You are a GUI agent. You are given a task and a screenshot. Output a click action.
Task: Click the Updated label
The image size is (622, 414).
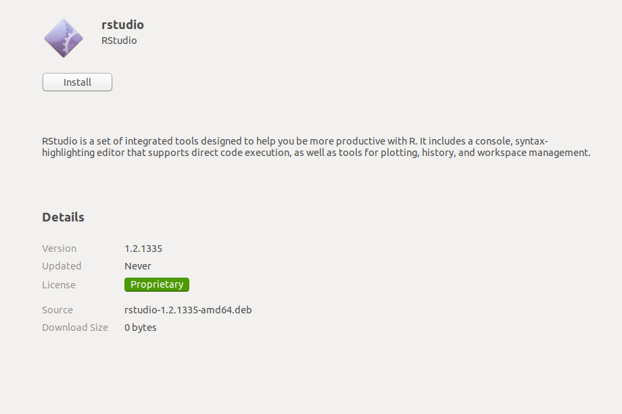coord(62,266)
